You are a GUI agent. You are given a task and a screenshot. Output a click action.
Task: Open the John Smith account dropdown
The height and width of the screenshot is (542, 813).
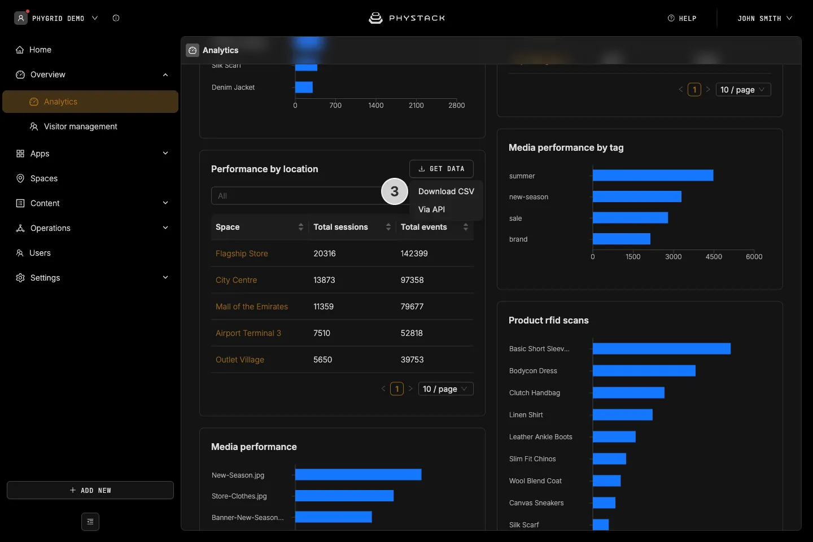[765, 18]
